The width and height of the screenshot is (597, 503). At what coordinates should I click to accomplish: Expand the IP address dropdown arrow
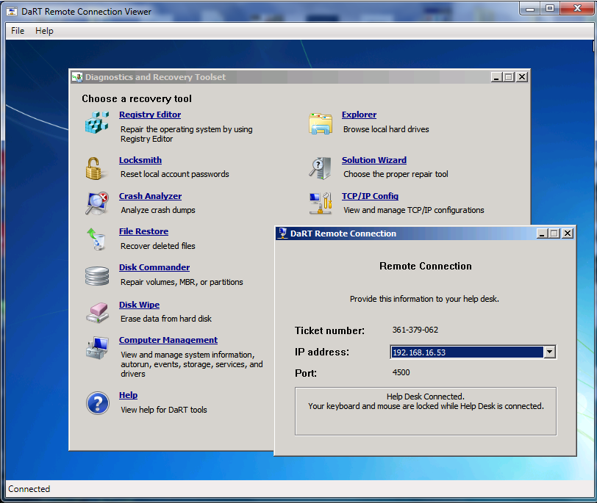[x=549, y=352]
